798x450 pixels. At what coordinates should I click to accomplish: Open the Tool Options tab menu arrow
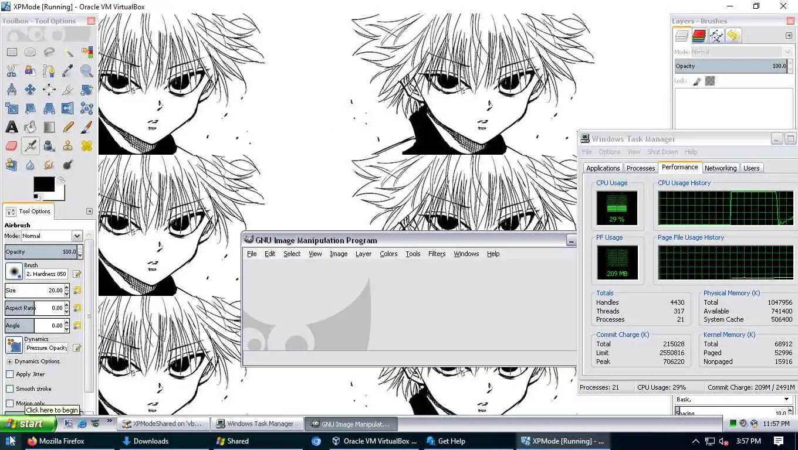89,212
